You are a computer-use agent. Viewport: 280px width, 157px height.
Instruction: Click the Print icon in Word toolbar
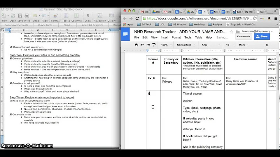pyautogui.click(x=27, y=16)
